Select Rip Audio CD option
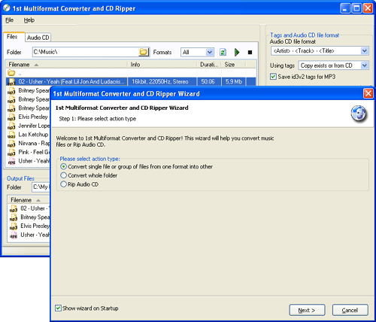Image resolution: width=376 pixels, height=322 pixels. (64, 184)
